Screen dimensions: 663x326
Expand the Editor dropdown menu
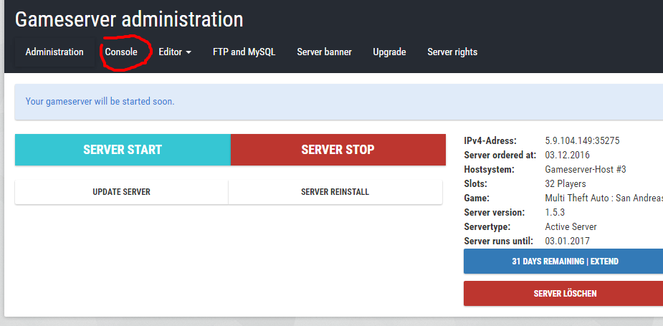coord(175,52)
